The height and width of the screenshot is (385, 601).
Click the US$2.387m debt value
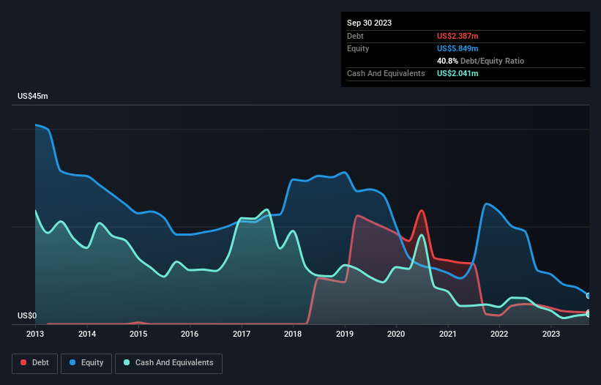pyautogui.click(x=458, y=36)
